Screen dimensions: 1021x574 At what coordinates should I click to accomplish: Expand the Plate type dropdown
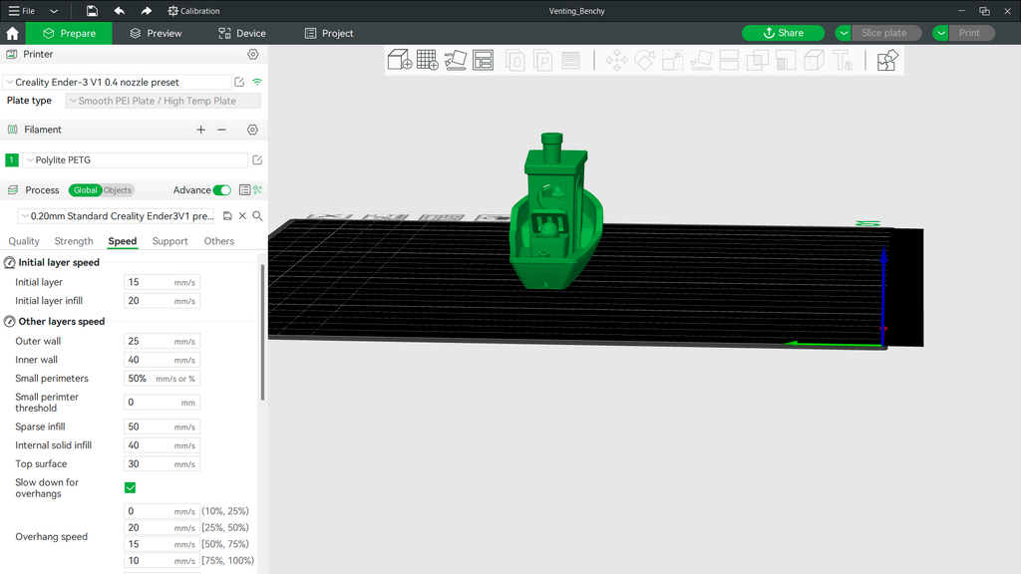pos(163,101)
